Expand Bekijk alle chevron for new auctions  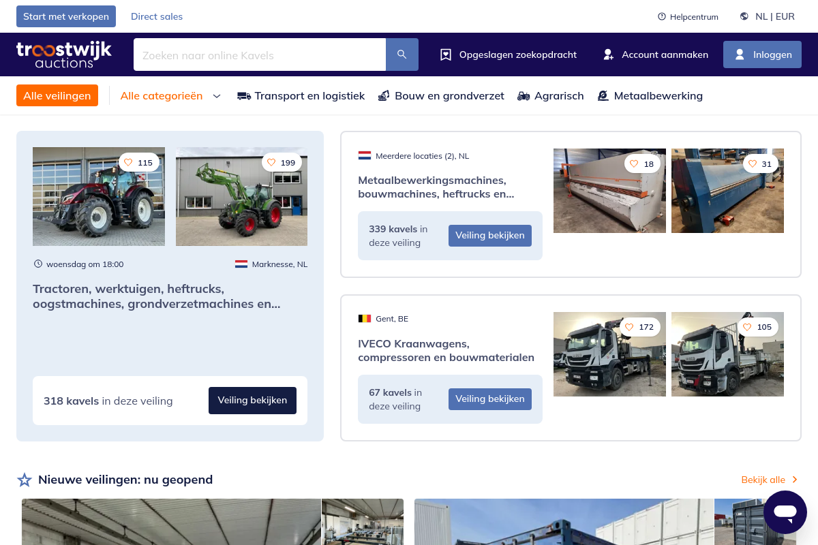(795, 480)
